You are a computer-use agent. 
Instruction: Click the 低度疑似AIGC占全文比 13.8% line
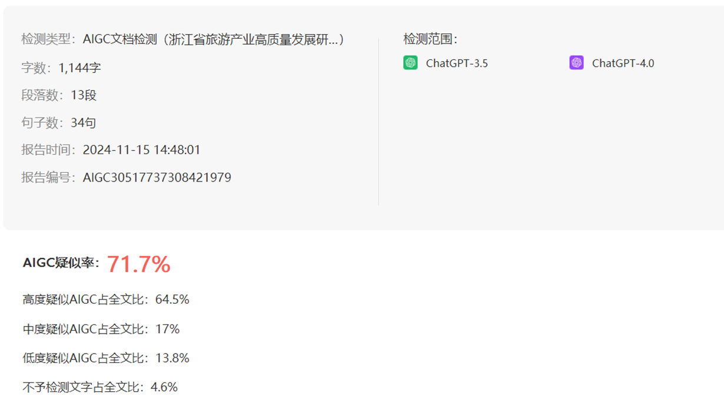point(106,358)
